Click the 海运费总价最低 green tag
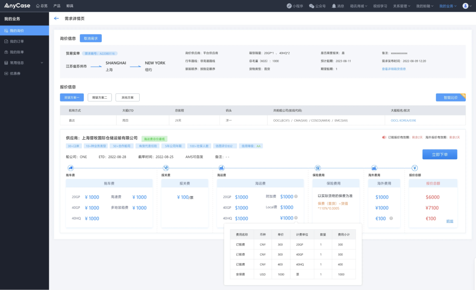This screenshot has height=290, width=476. point(154,139)
